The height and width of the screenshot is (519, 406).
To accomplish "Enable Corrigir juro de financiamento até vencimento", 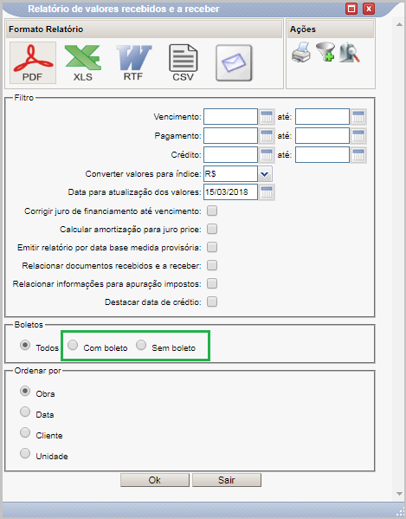I will point(212,211).
